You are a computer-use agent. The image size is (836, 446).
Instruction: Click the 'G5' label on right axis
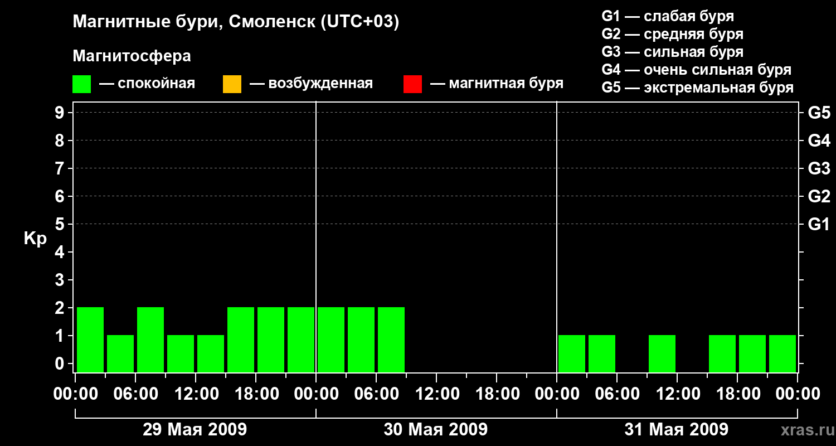(x=819, y=113)
